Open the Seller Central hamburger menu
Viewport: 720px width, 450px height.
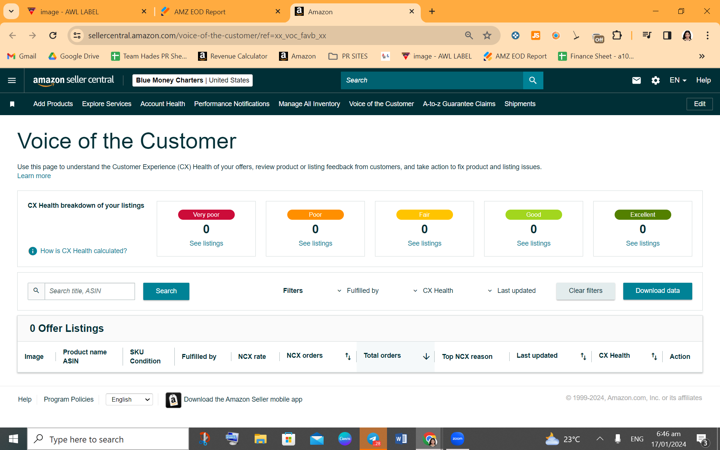(12, 80)
